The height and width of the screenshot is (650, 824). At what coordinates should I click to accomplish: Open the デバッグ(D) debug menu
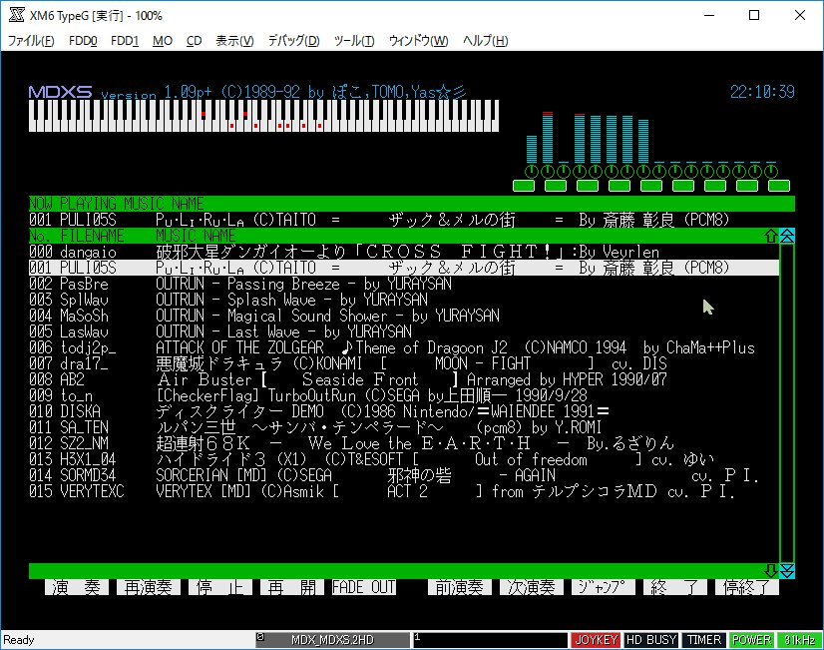pyautogui.click(x=293, y=41)
